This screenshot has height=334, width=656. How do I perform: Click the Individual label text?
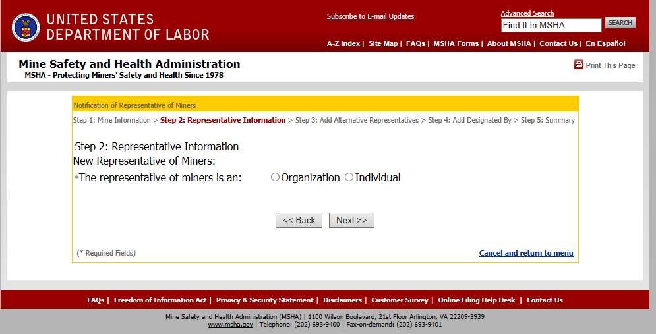(377, 178)
